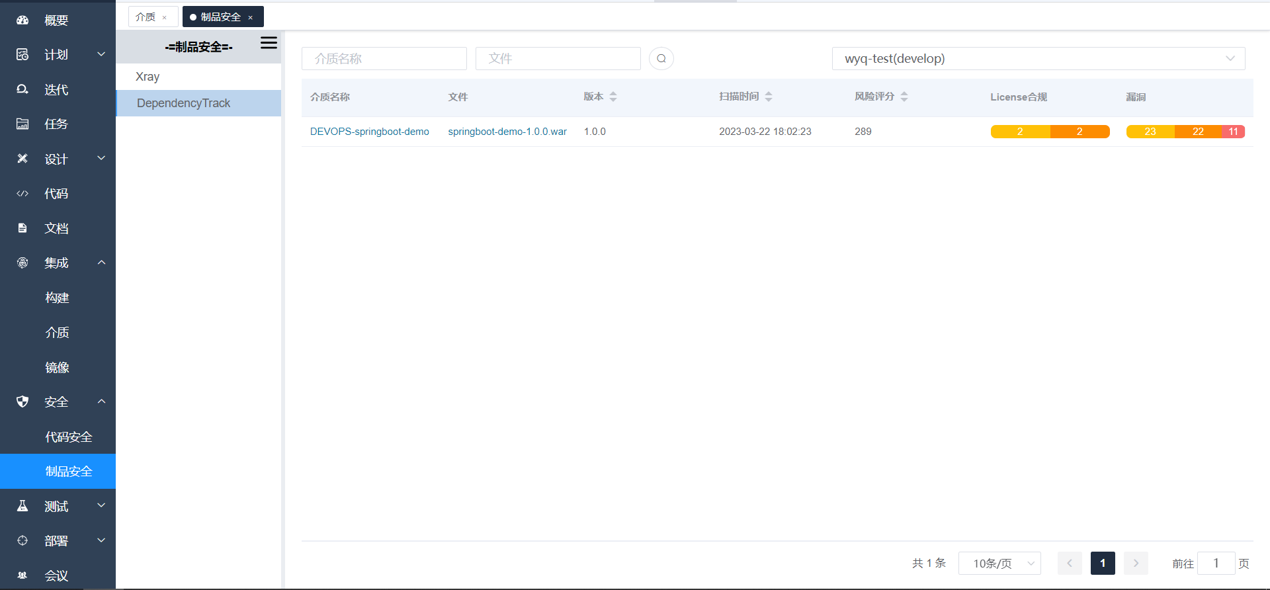Click the 介质名称 search input field
This screenshot has height=590, width=1270.
pos(384,59)
